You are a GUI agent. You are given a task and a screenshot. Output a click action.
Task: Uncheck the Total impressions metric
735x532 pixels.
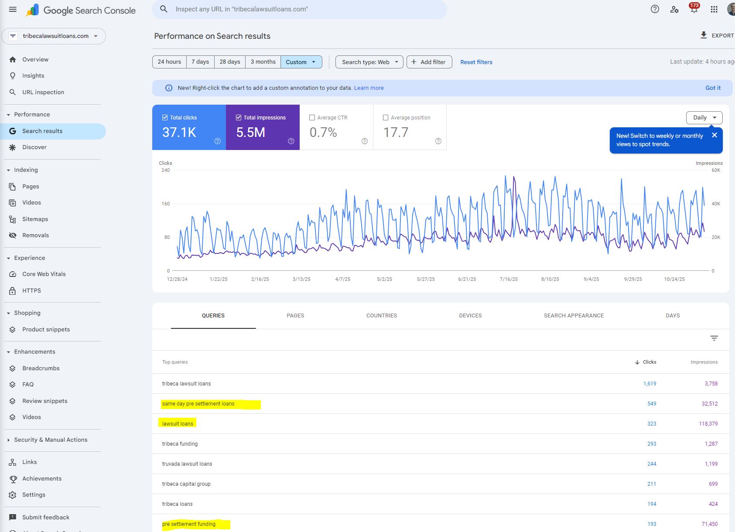click(239, 118)
